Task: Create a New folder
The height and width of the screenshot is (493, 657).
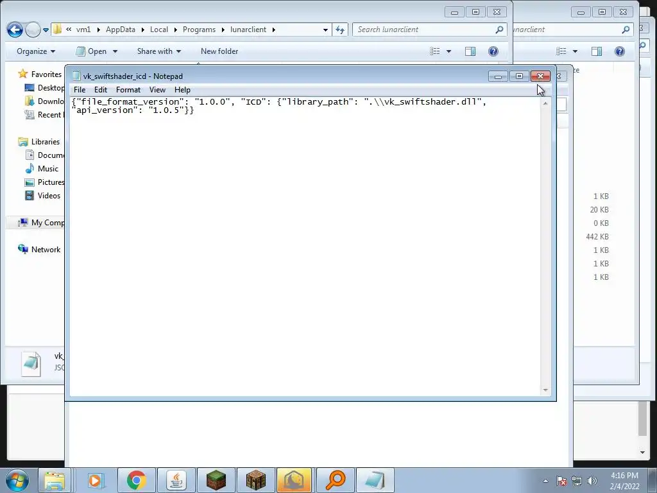Action: point(219,51)
